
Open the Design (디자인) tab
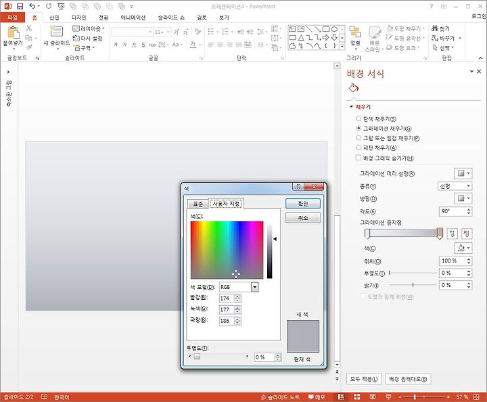point(79,18)
